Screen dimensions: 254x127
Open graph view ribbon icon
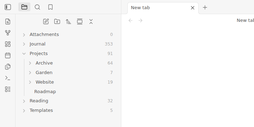pos(8,33)
